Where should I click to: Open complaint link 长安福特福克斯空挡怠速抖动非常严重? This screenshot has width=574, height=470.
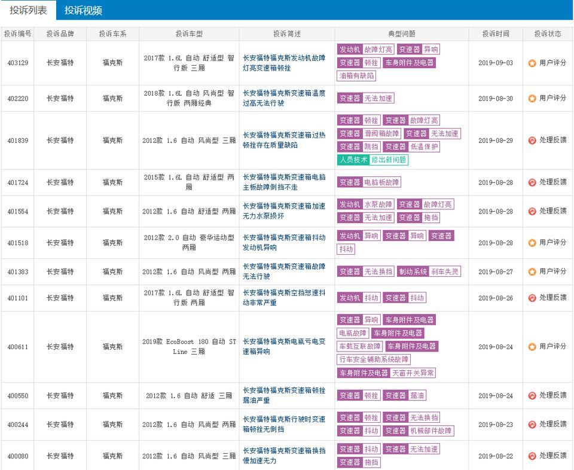pos(284,298)
